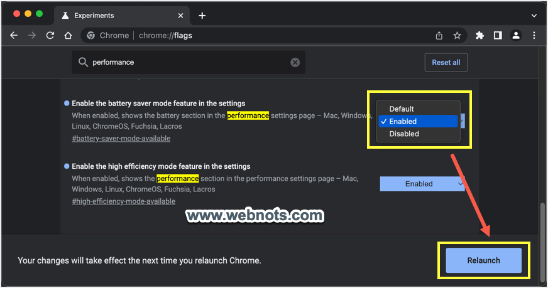Open a new tab with plus button
This screenshot has height=288, width=548.
click(x=202, y=15)
